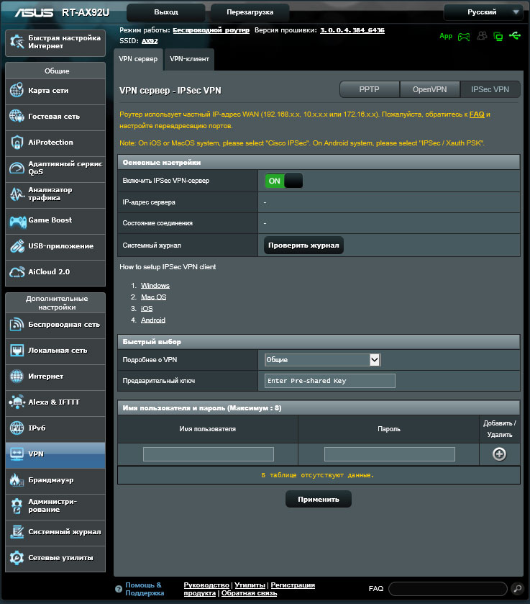530x604 pixels.
Task: Click the green network devices status icon
Action: tap(498, 37)
